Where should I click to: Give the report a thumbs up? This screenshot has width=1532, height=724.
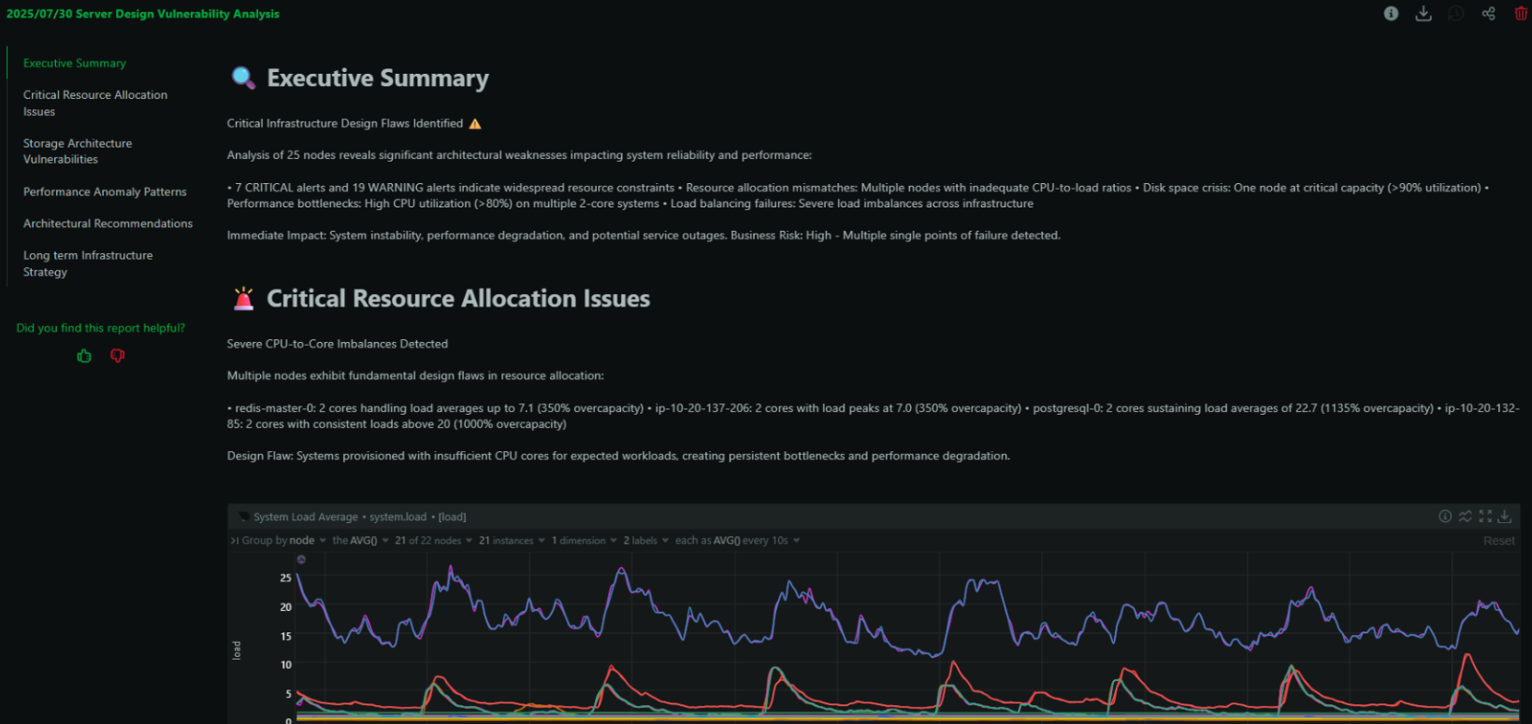point(84,356)
